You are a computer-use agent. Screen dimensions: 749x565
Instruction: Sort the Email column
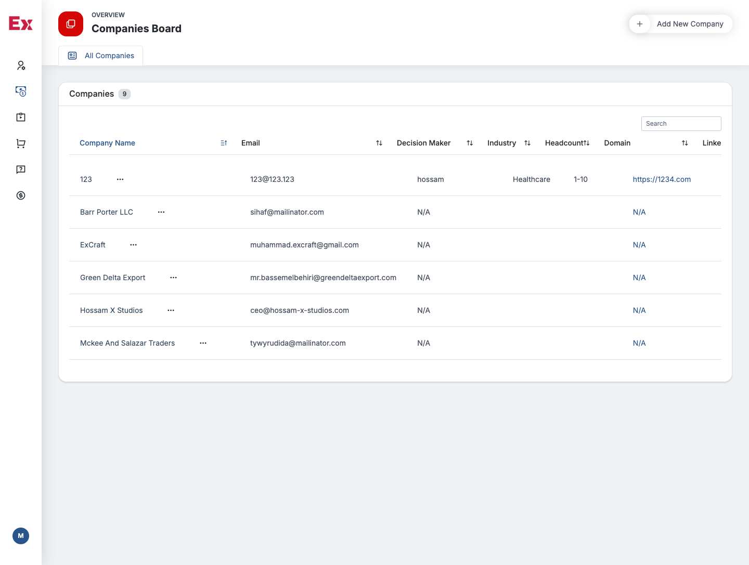pyautogui.click(x=379, y=143)
